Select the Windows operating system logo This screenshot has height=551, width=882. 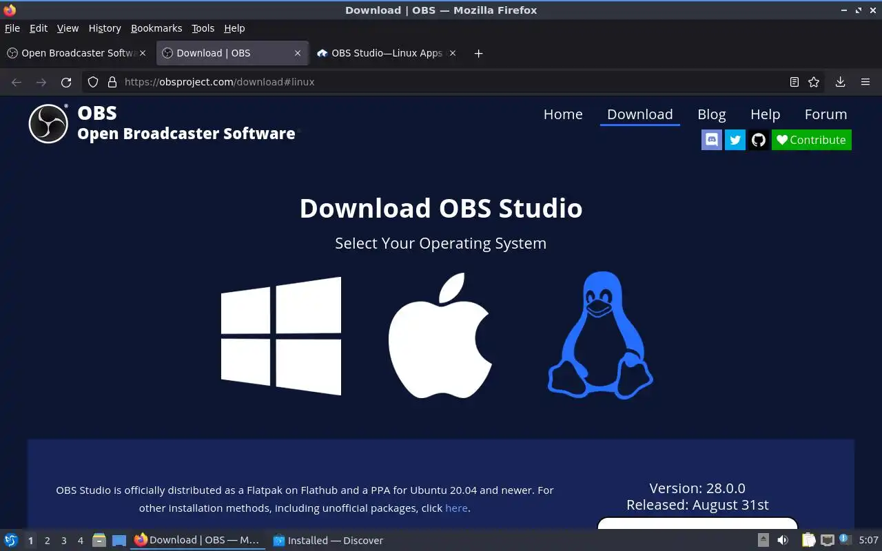click(281, 336)
